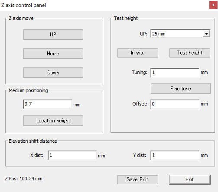
Task: Click the Test height button
Action: click(190, 53)
